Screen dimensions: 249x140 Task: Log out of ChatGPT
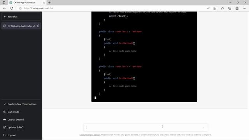point(21,135)
